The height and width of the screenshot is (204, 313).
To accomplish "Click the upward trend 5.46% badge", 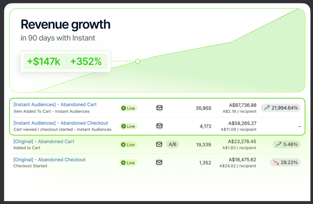I will pyautogui.click(x=287, y=144).
